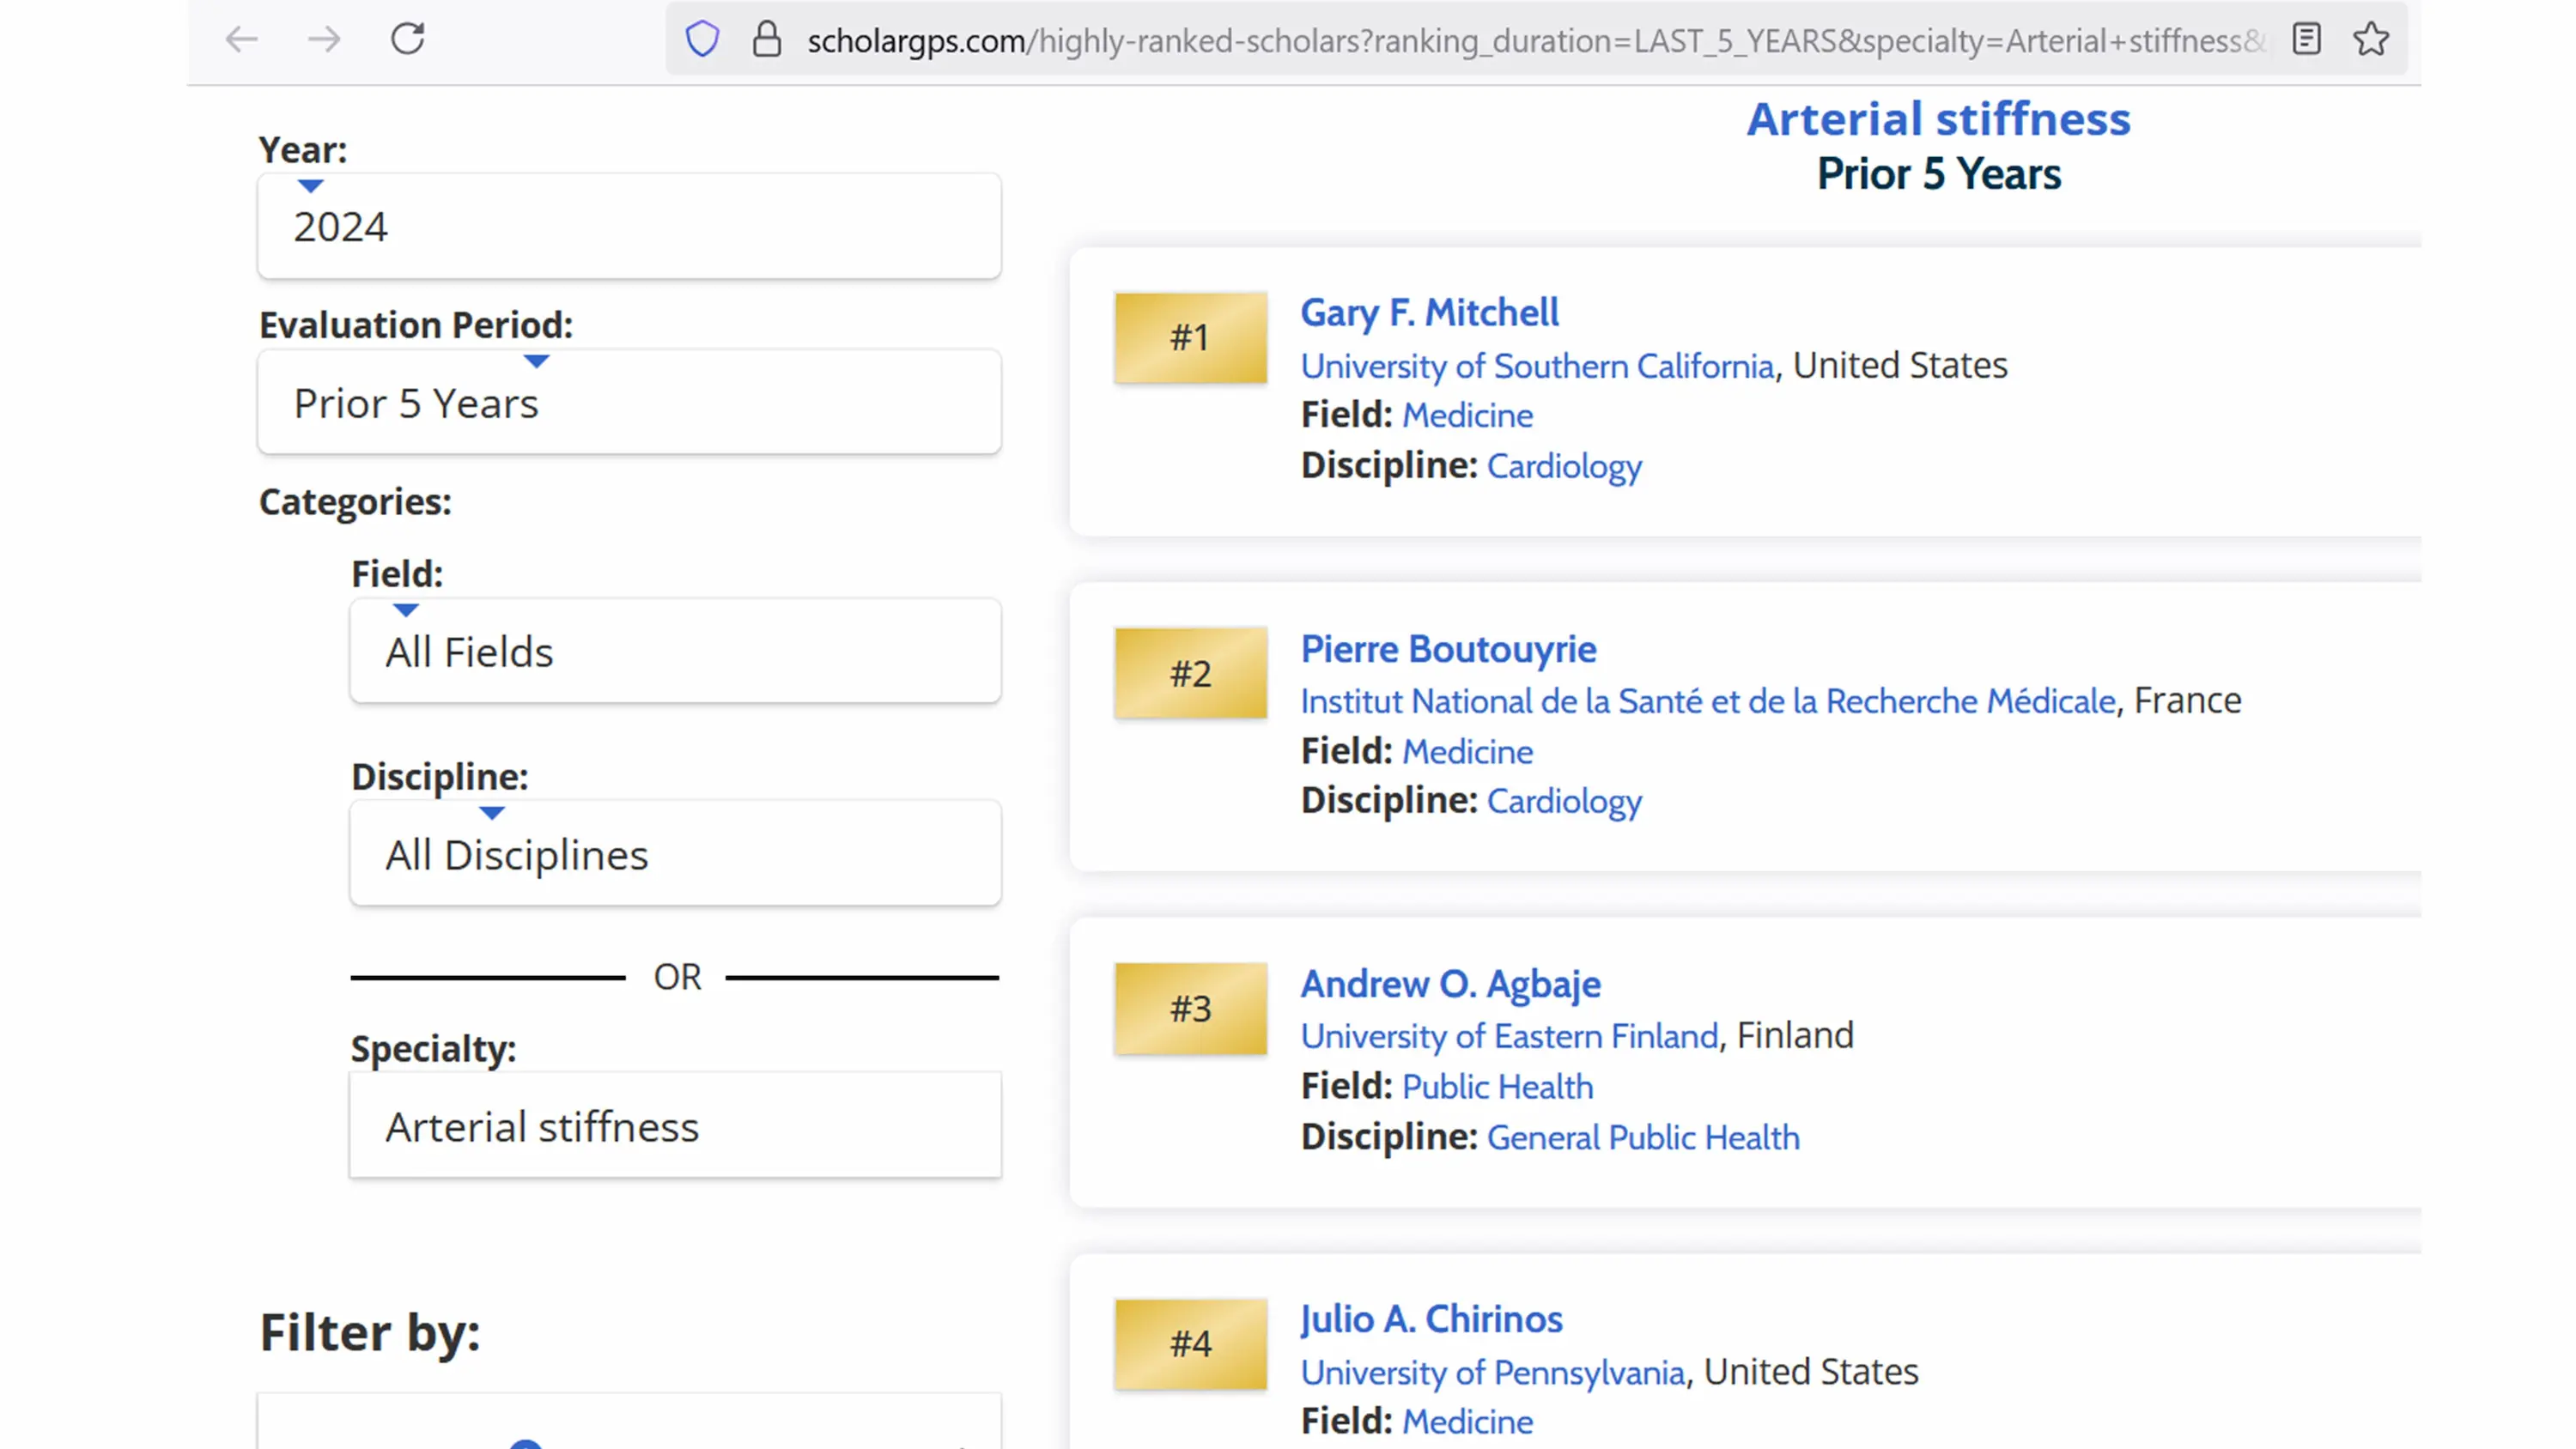This screenshot has height=1449, width=2576.
Task: Click the Medicine field link for Pierre Boutouyrie
Action: [1467, 751]
